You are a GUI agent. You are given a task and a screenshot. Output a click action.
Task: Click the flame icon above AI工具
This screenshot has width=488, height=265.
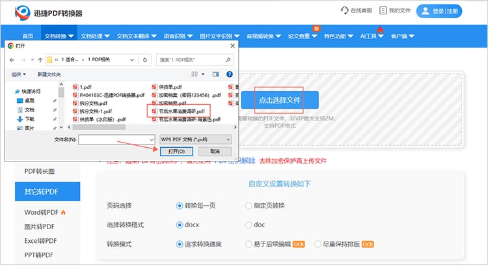coord(380,29)
